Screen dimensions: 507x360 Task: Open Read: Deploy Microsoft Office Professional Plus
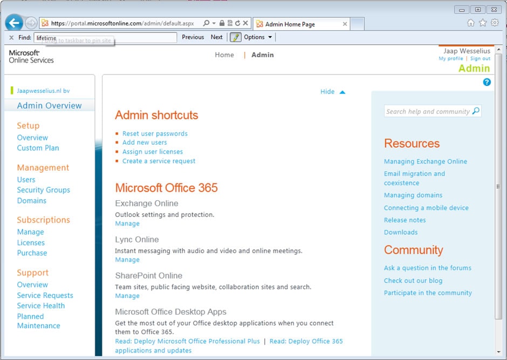click(187, 341)
